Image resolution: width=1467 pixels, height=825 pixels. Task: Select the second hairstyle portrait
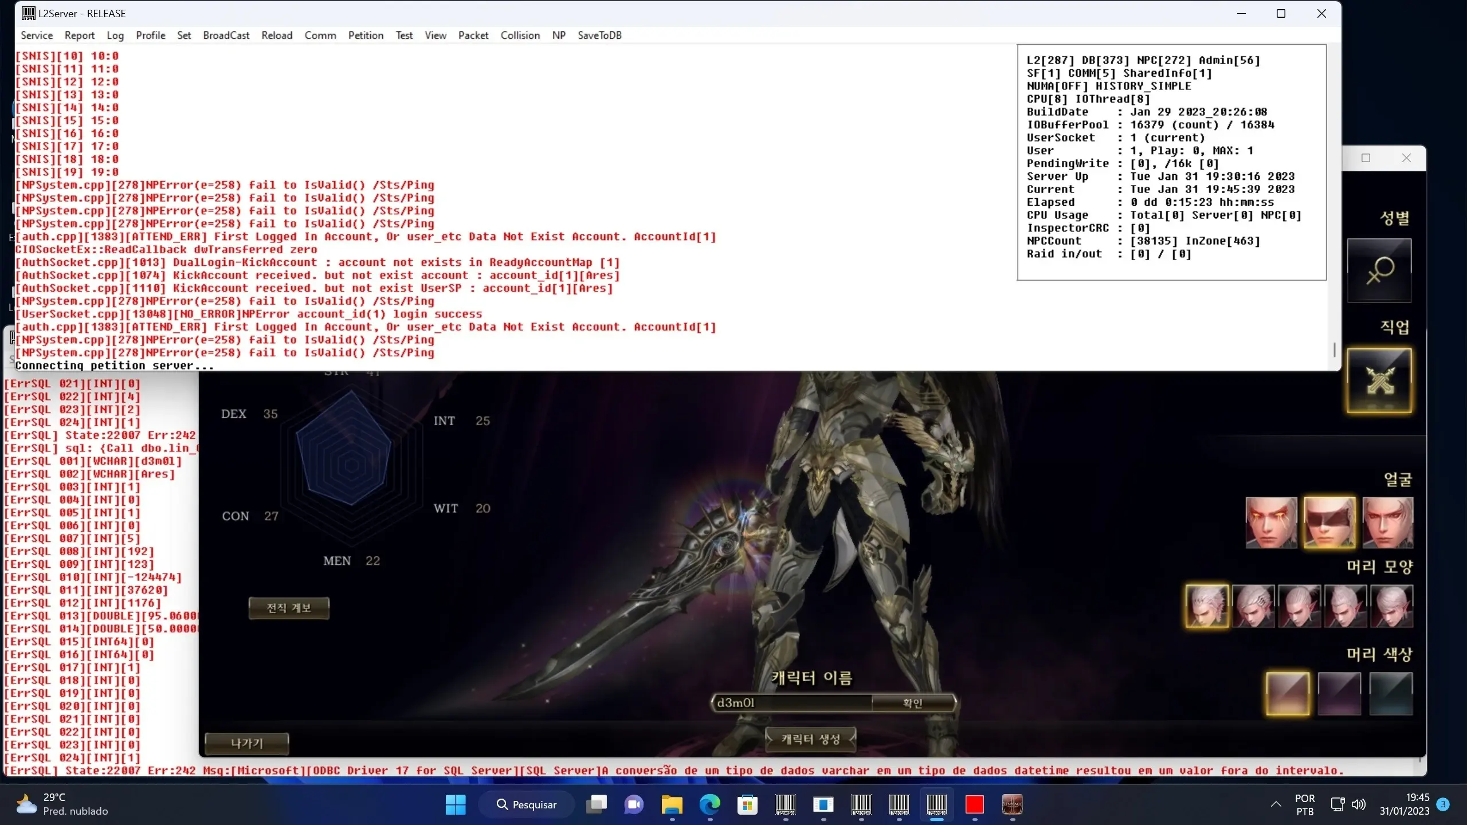pyautogui.click(x=1253, y=606)
